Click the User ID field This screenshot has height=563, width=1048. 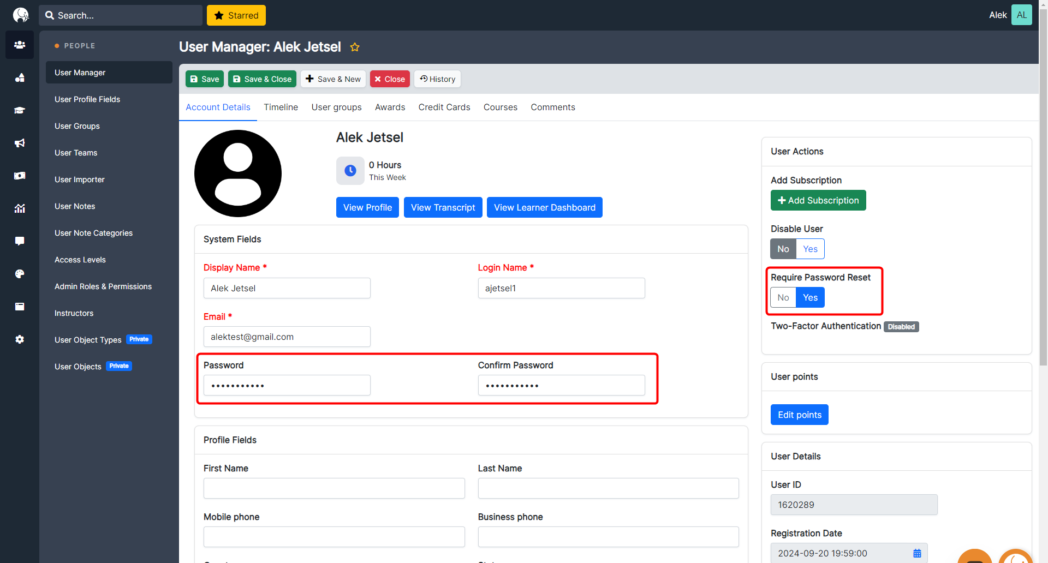click(x=854, y=505)
